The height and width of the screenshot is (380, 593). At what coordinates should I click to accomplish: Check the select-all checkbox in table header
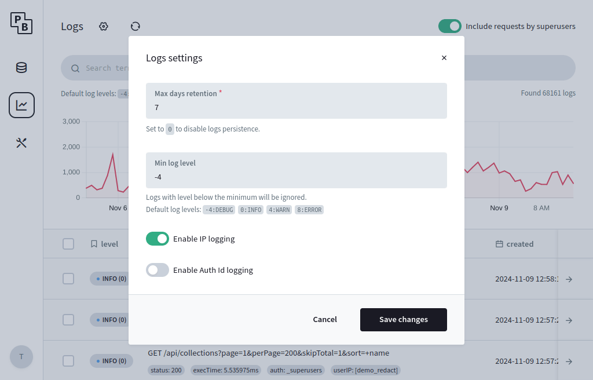click(x=68, y=244)
